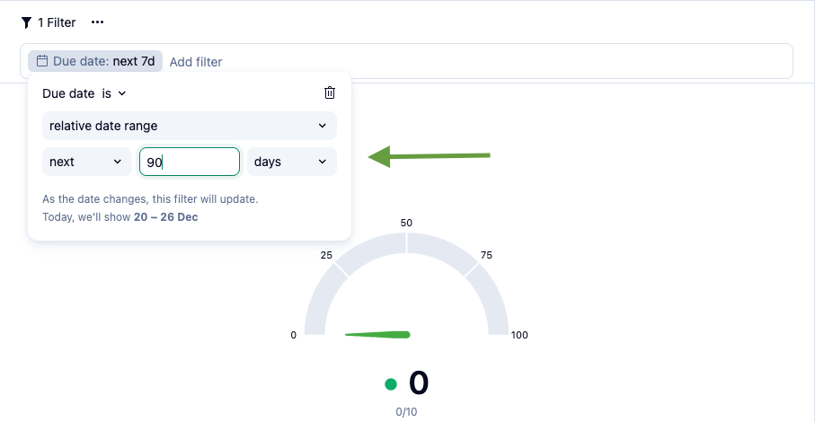Click the "Add filter" button
This screenshot has width=815, height=422.
coord(196,62)
